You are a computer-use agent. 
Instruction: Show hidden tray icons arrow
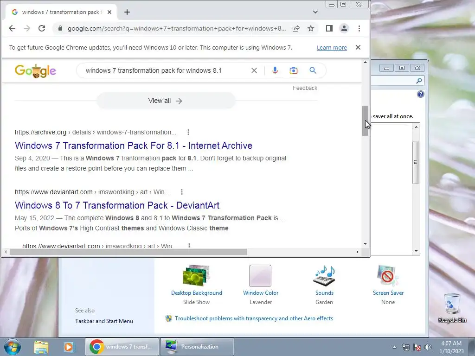coord(394,347)
